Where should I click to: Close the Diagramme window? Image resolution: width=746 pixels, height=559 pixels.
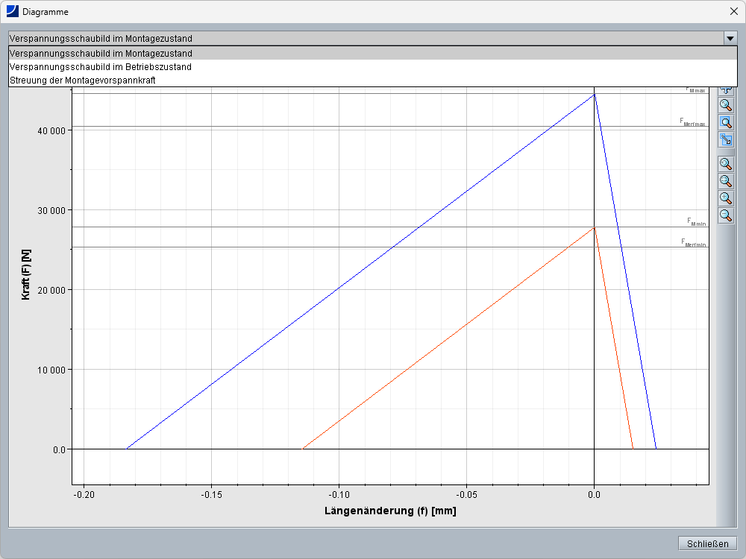pos(733,11)
